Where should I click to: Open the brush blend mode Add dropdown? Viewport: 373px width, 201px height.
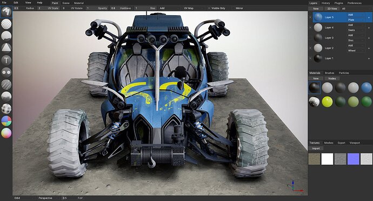pyautogui.click(x=169, y=8)
